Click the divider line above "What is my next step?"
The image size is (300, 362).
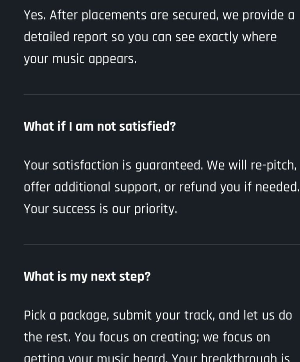pos(162,245)
